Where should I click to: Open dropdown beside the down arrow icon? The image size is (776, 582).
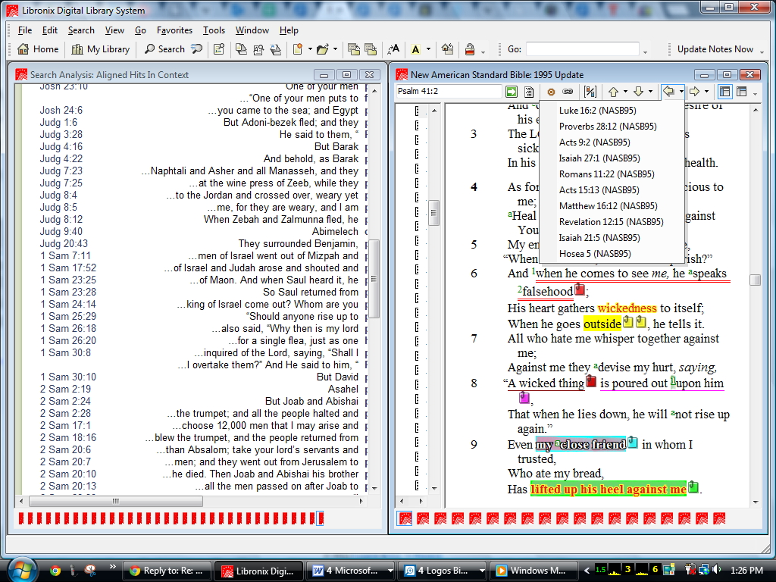click(650, 92)
